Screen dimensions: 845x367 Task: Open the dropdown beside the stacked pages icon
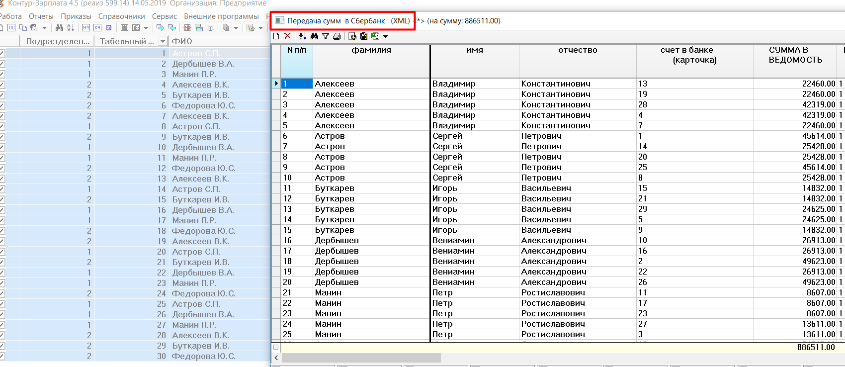tap(236, 28)
